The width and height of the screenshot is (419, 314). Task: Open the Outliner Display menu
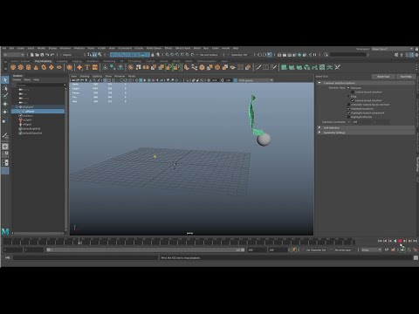(x=17, y=79)
